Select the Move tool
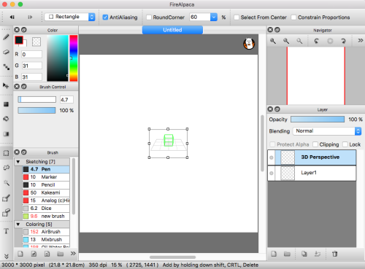Image resolution: width=365 pixels, height=269 pixels. click(x=6, y=85)
